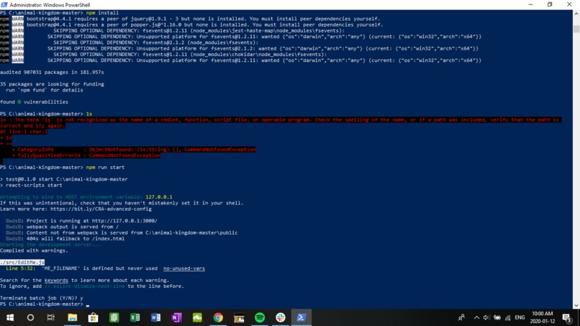Switch to Google Chrome in taskbar
The image size is (580, 326).
click(218, 317)
